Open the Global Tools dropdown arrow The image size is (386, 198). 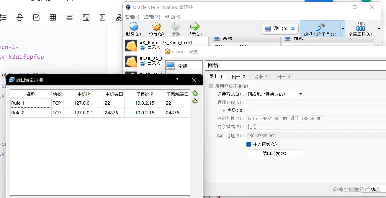(379, 29)
